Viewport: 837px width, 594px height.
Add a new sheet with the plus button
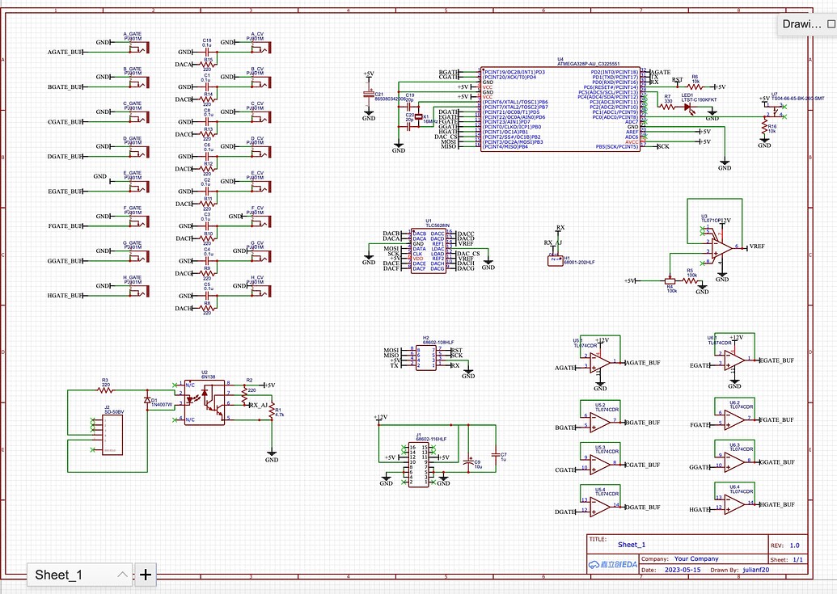[145, 575]
